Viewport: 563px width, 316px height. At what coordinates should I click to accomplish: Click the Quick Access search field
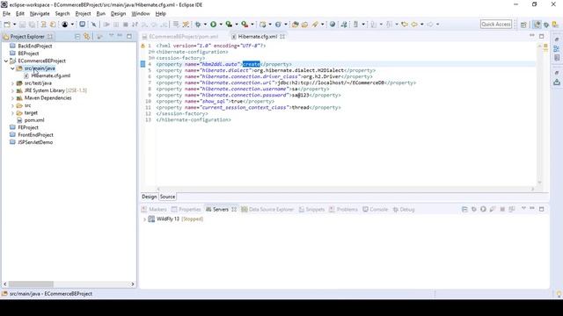[496, 24]
